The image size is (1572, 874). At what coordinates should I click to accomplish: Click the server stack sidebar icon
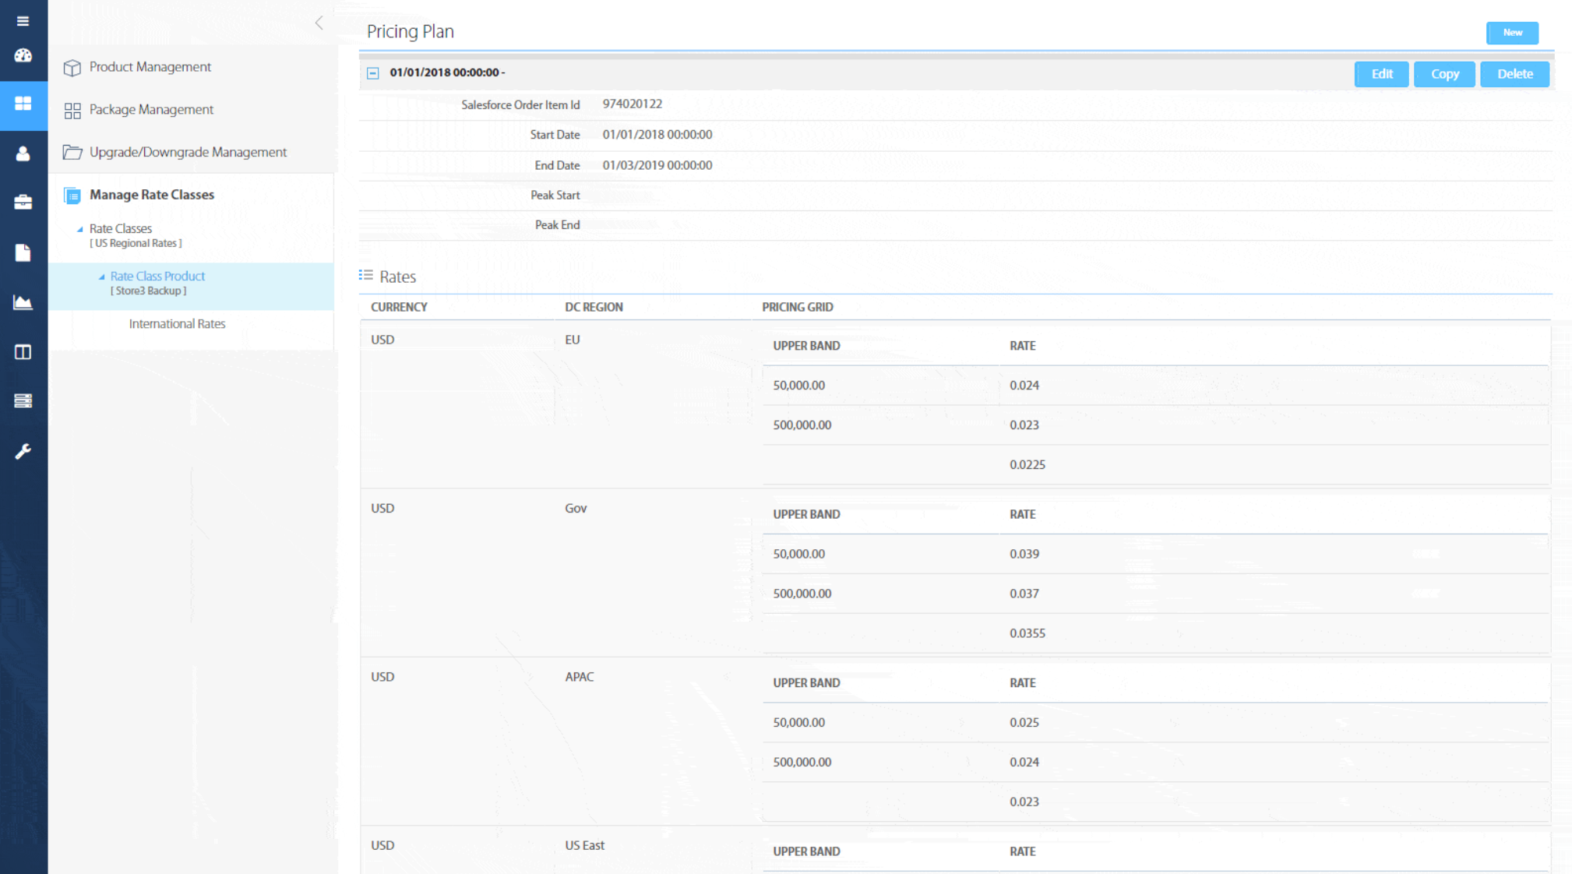tap(23, 400)
